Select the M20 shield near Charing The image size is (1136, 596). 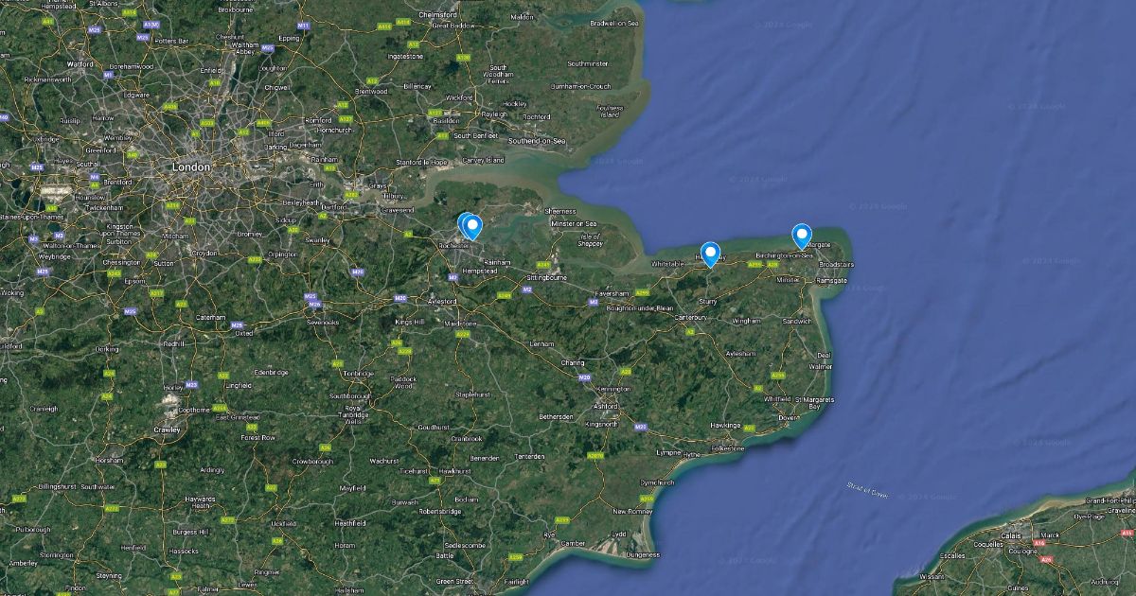(x=584, y=377)
